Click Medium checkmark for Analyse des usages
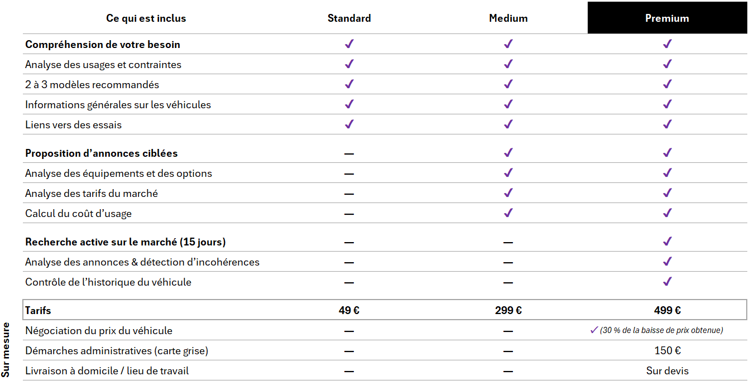749x381 pixels. pyautogui.click(x=508, y=64)
